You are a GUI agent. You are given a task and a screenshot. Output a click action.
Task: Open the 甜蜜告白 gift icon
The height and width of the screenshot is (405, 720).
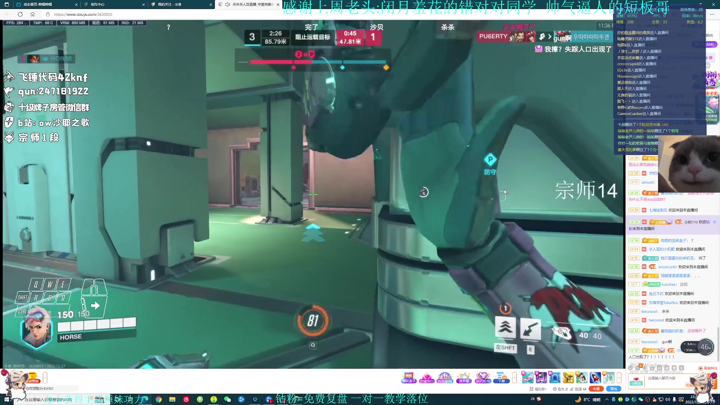pos(427,378)
